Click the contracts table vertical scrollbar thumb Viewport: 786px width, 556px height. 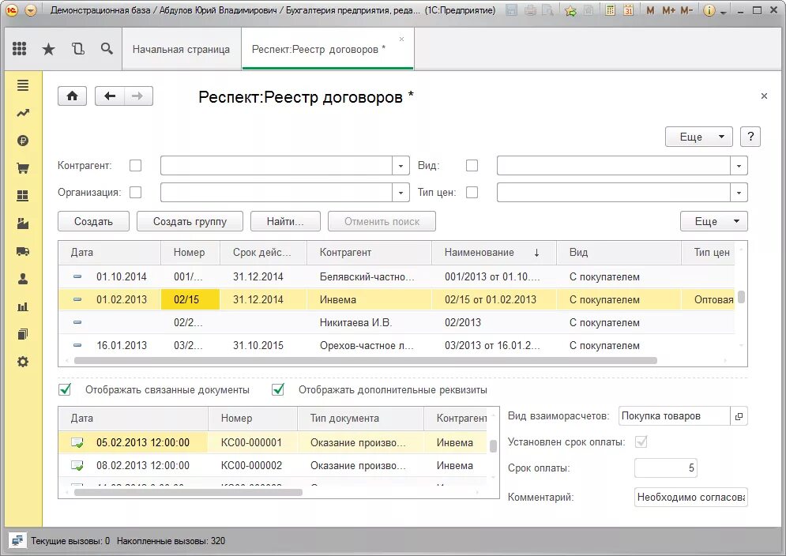[741, 297]
